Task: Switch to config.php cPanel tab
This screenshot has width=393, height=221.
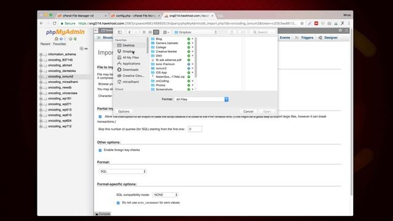Action: pyautogui.click(x=136, y=15)
